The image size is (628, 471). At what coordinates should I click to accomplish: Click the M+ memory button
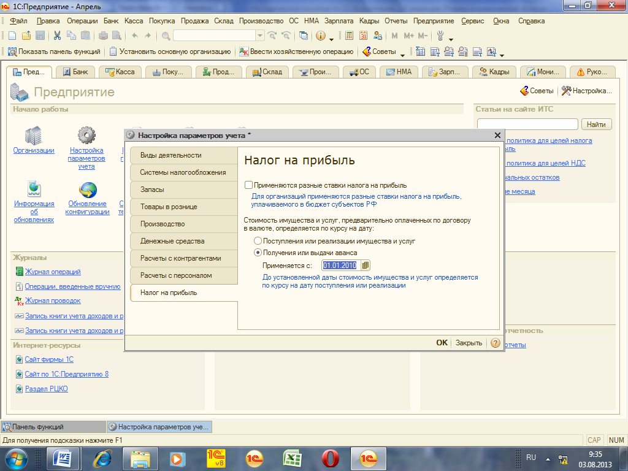pyautogui.click(x=408, y=36)
